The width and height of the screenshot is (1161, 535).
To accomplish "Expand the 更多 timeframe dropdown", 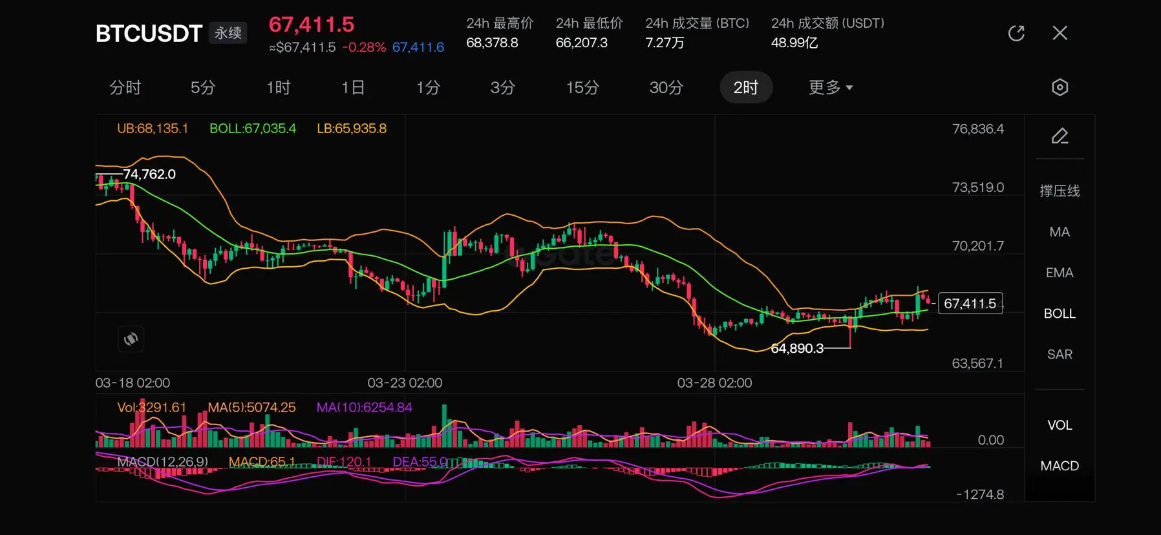I will (831, 87).
